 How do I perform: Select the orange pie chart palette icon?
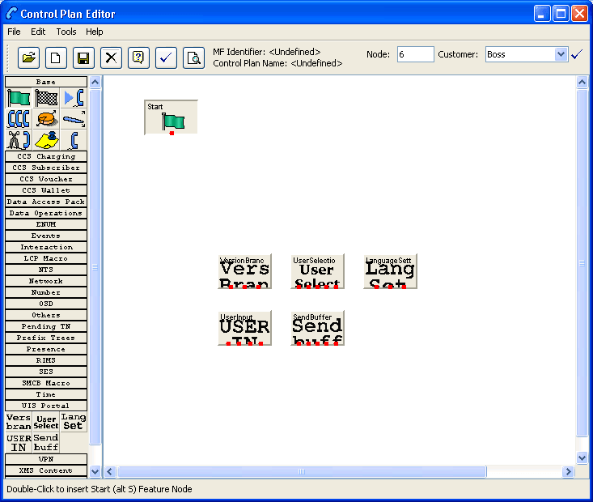tap(46, 119)
